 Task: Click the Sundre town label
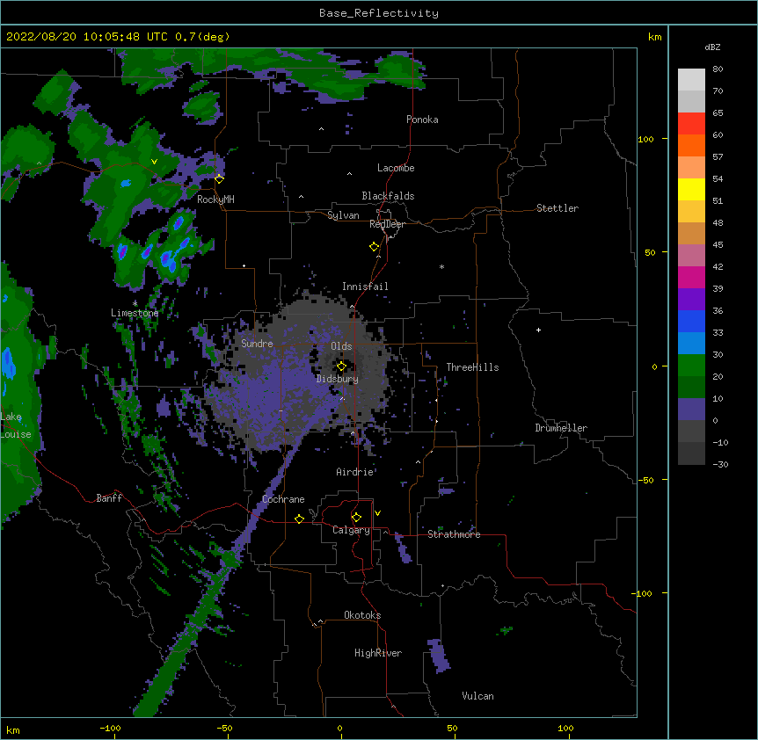[x=257, y=344]
